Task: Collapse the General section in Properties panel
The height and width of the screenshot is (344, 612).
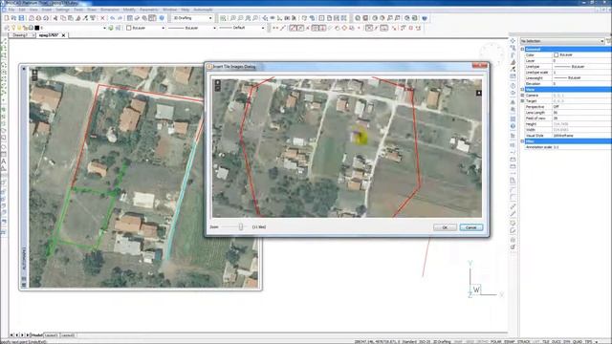Action: point(523,49)
